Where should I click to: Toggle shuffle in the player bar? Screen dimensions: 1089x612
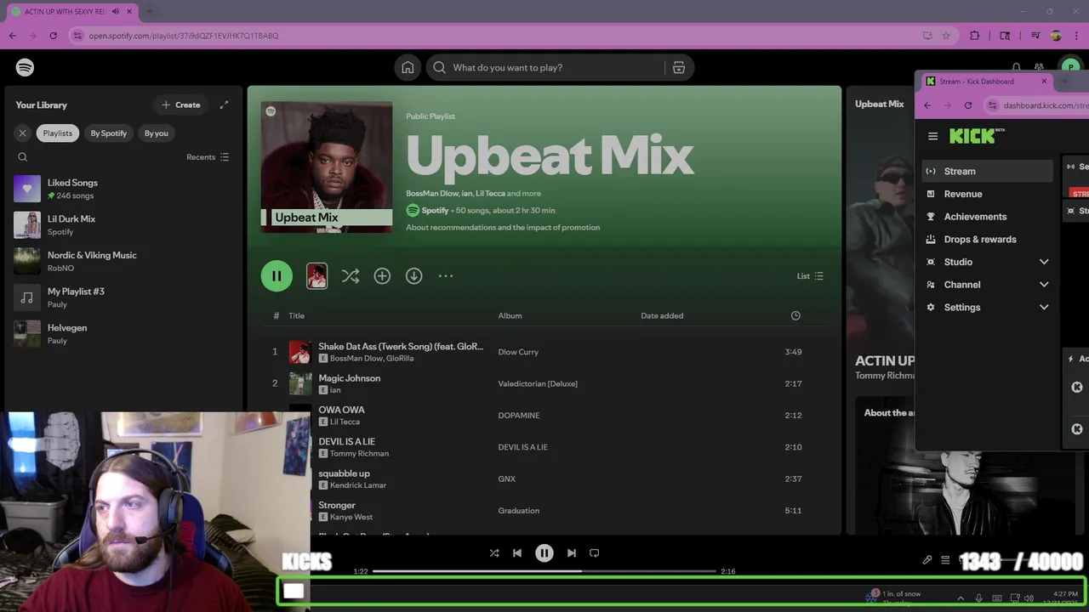coord(494,552)
